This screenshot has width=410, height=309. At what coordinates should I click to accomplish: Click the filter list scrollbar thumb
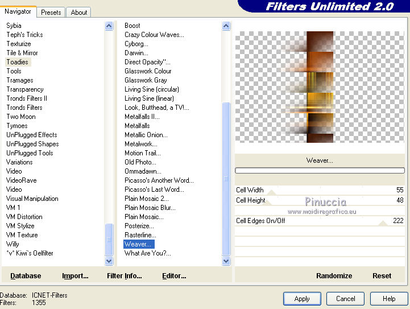tap(226, 179)
